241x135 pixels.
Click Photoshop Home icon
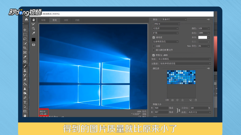pyautogui.click(x=26, y=19)
